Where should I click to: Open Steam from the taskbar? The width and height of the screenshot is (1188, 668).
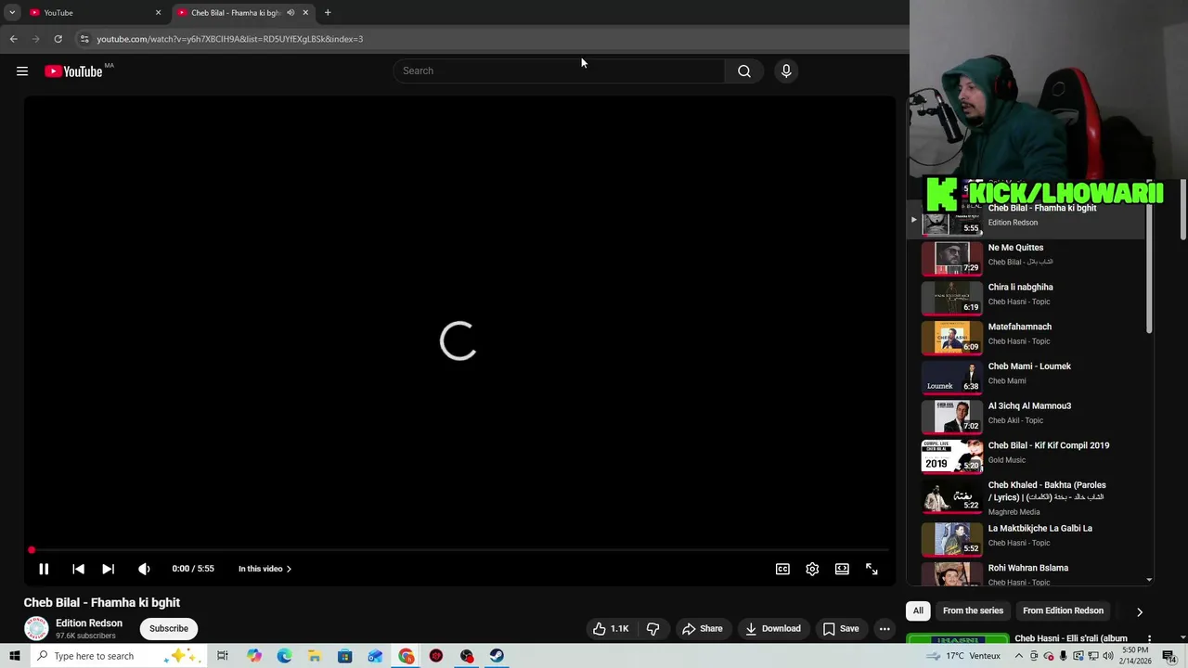tap(497, 656)
